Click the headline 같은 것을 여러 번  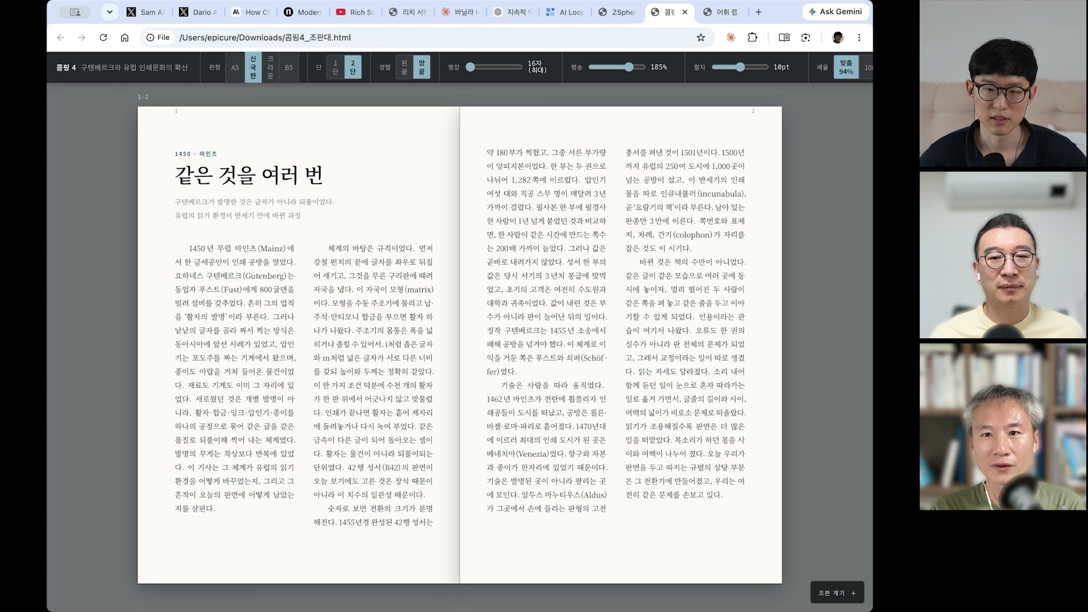(x=249, y=175)
